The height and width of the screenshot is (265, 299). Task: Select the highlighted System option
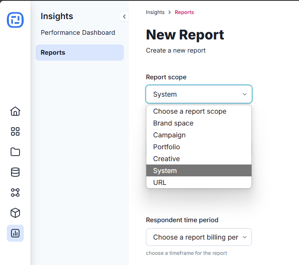[199, 170]
